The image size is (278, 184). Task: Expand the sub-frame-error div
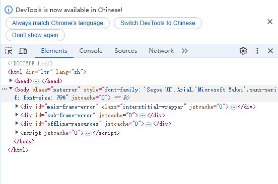coord(17,115)
